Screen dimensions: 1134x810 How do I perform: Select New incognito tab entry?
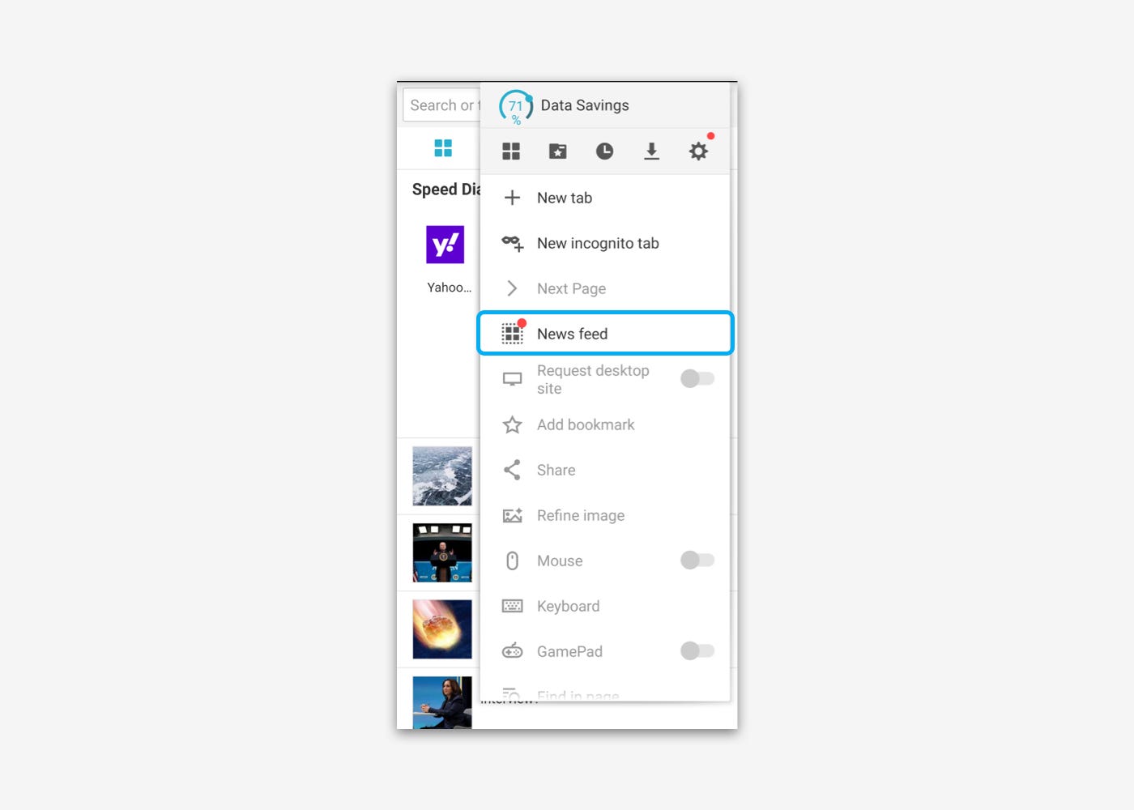pyautogui.click(x=605, y=243)
